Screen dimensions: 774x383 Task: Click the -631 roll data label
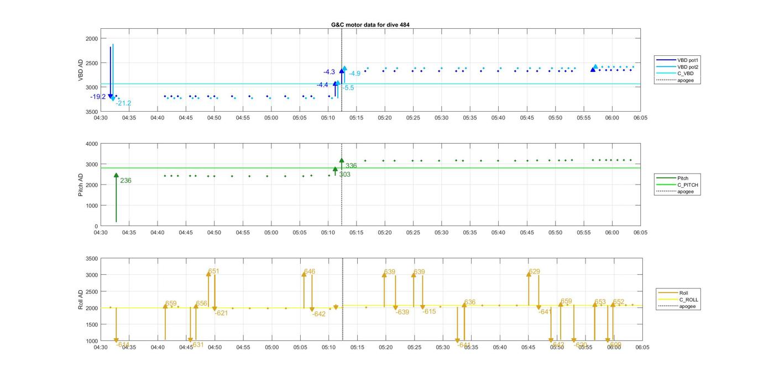197,345
